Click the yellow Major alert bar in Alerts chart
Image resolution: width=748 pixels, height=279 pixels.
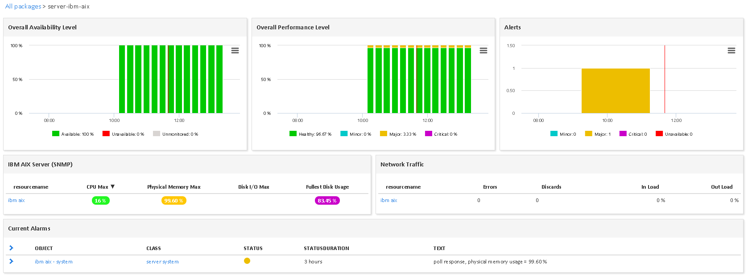615,91
